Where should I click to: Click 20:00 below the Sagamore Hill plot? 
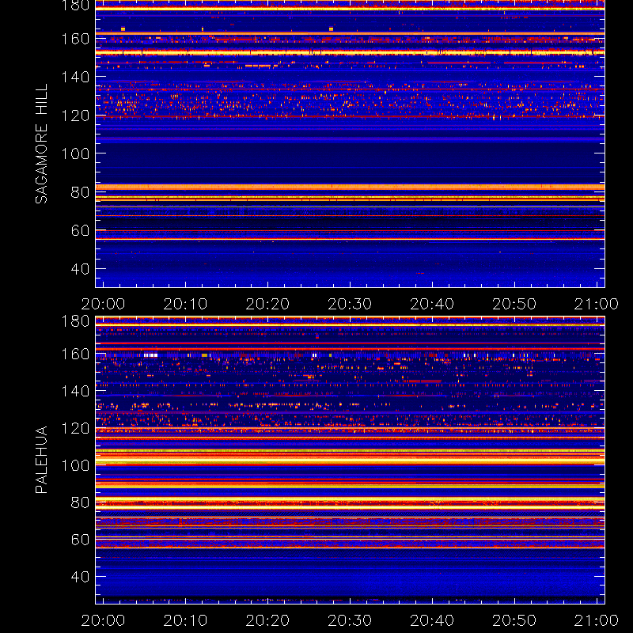103,304
